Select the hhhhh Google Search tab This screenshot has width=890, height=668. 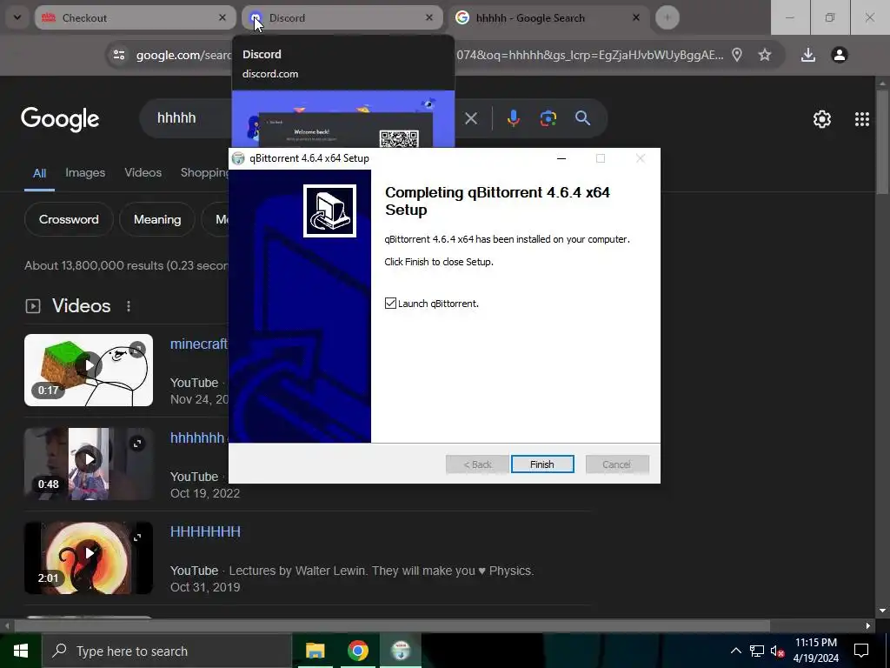(549, 17)
